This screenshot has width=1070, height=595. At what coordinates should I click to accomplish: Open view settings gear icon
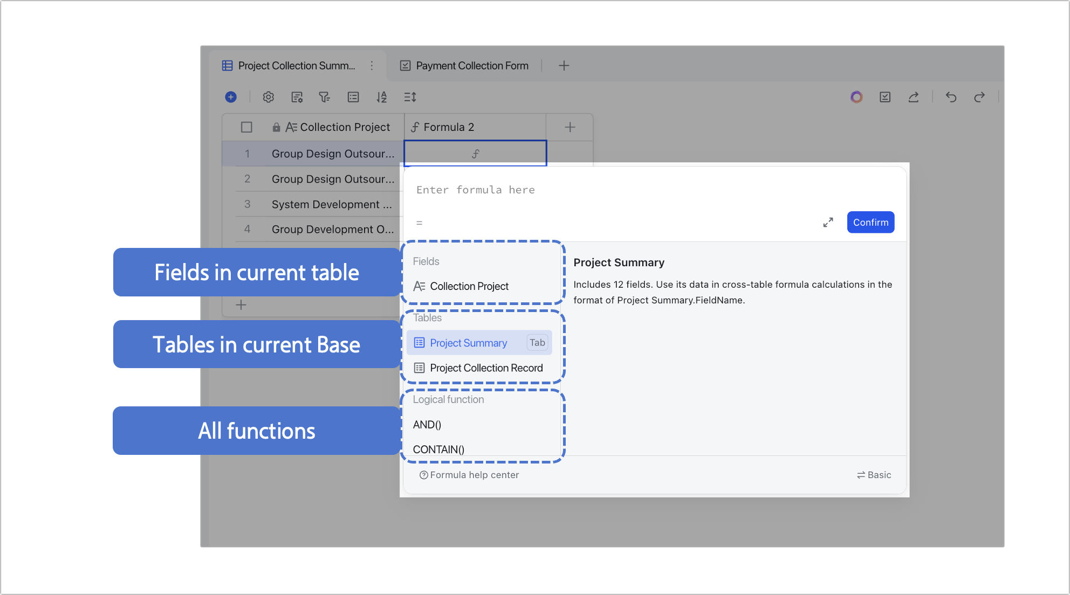(268, 97)
